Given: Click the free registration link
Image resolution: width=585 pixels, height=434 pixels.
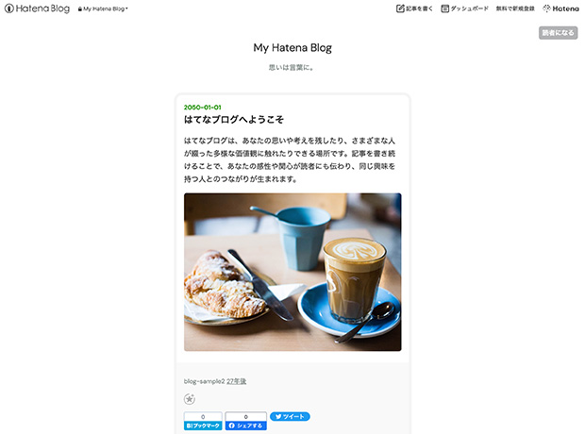Looking at the screenshot, I should pyautogui.click(x=515, y=8).
